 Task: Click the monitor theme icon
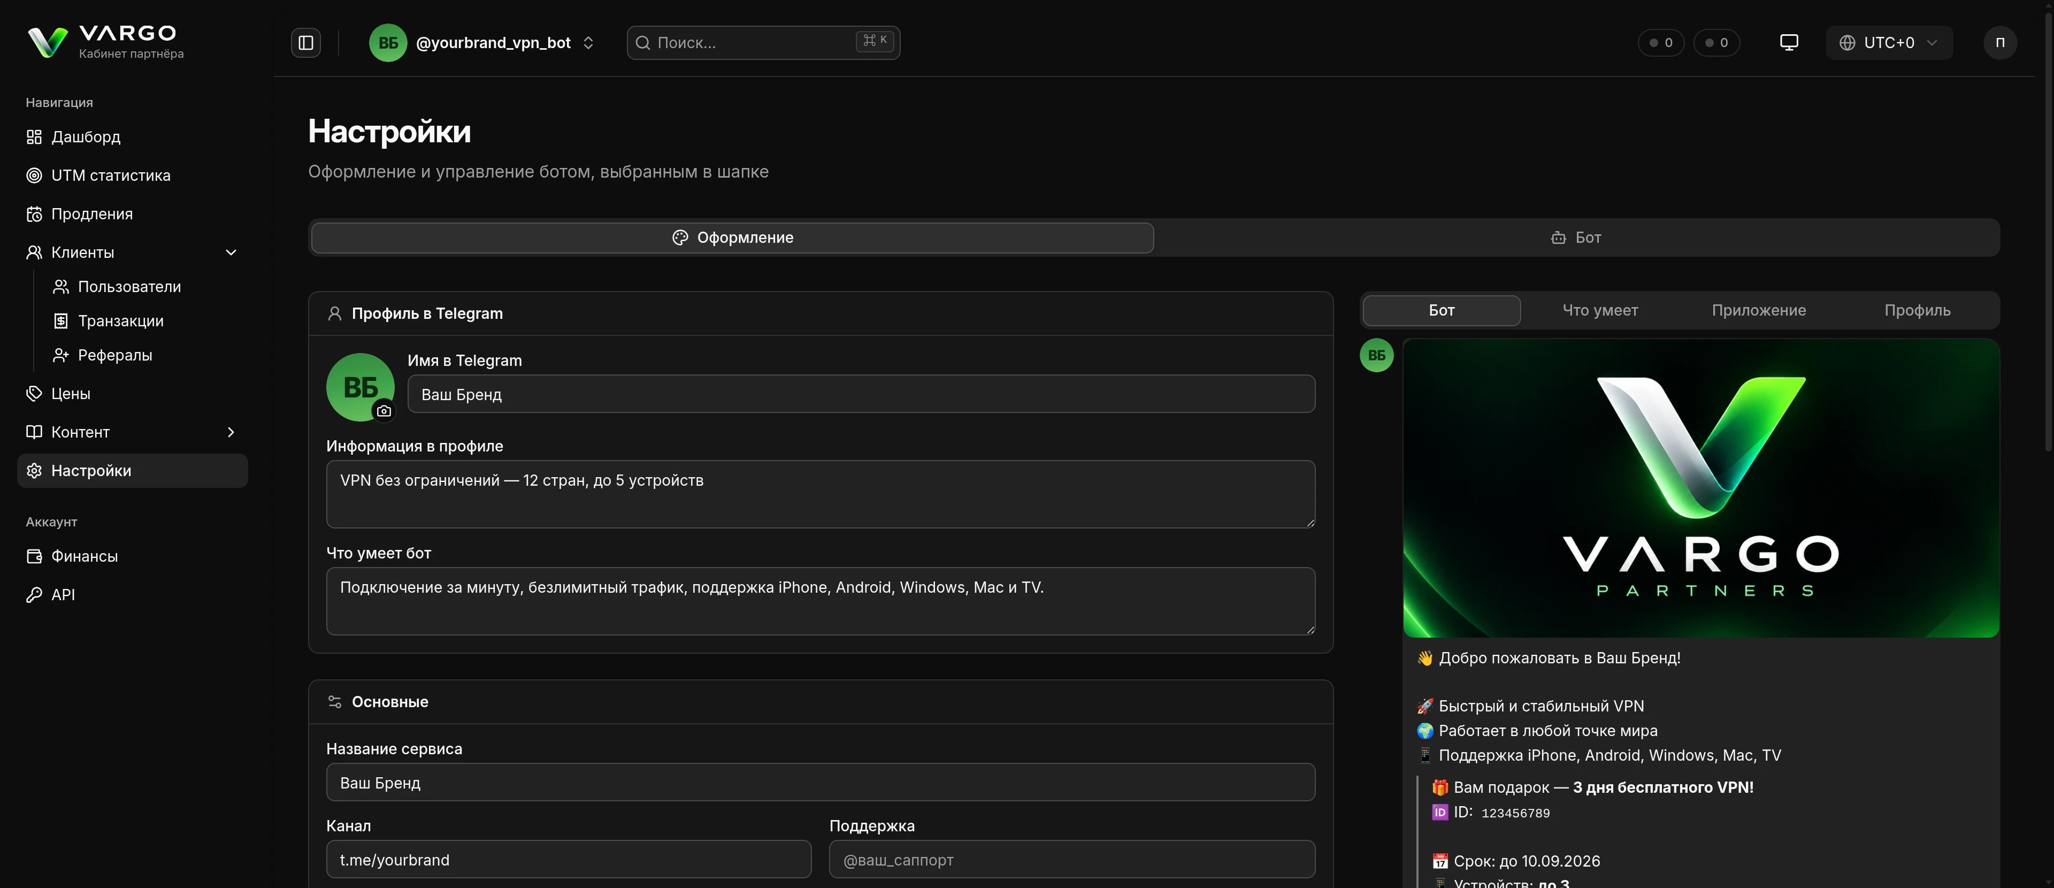click(x=1789, y=42)
